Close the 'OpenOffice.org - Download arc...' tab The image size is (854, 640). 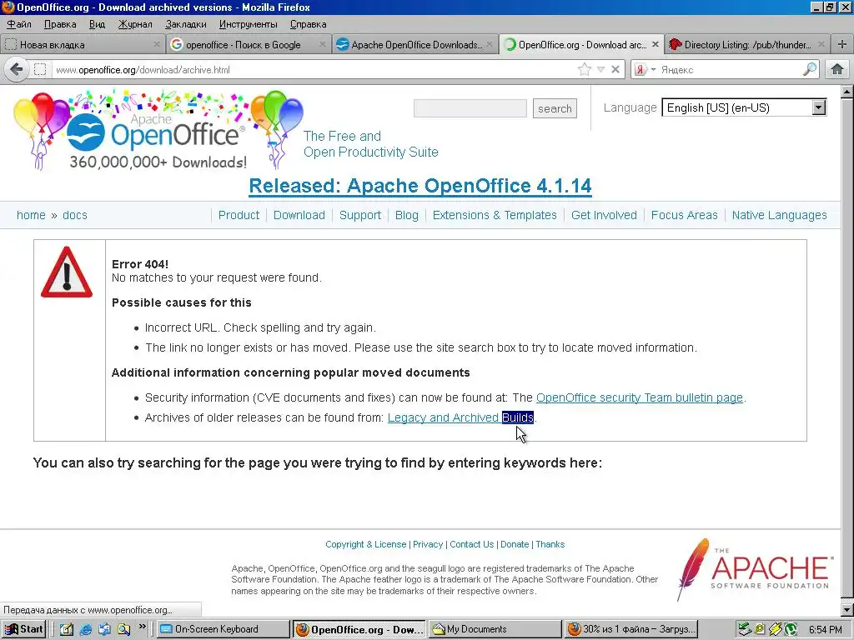coord(656,45)
